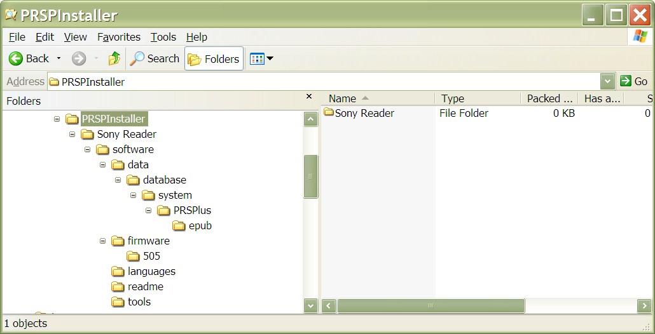Click the Go button
The width and height of the screenshot is (655, 334).
click(633, 81)
